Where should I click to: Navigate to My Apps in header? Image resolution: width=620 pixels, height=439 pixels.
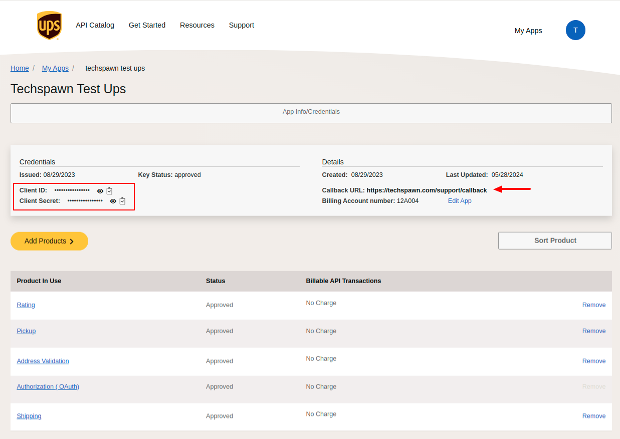pyautogui.click(x=528, y=31)
